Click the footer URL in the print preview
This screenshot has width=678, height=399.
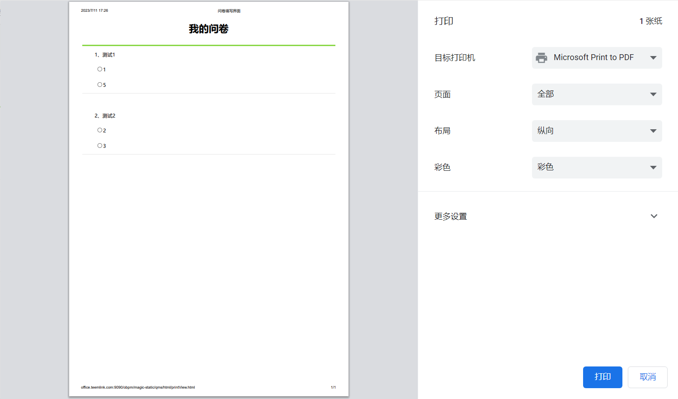point(138,387)
